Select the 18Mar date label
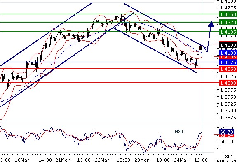 click(x=22, y=160)
